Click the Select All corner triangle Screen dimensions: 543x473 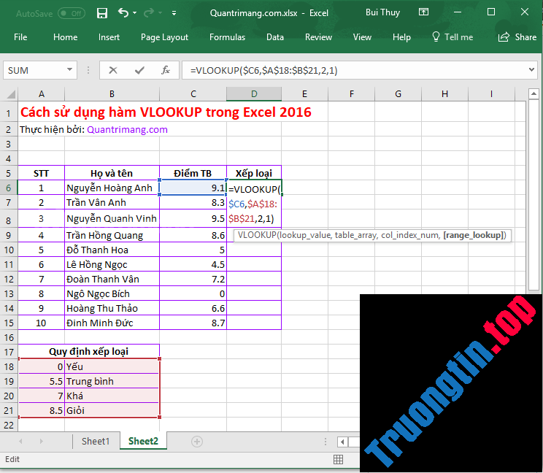[x=10, y=94]
